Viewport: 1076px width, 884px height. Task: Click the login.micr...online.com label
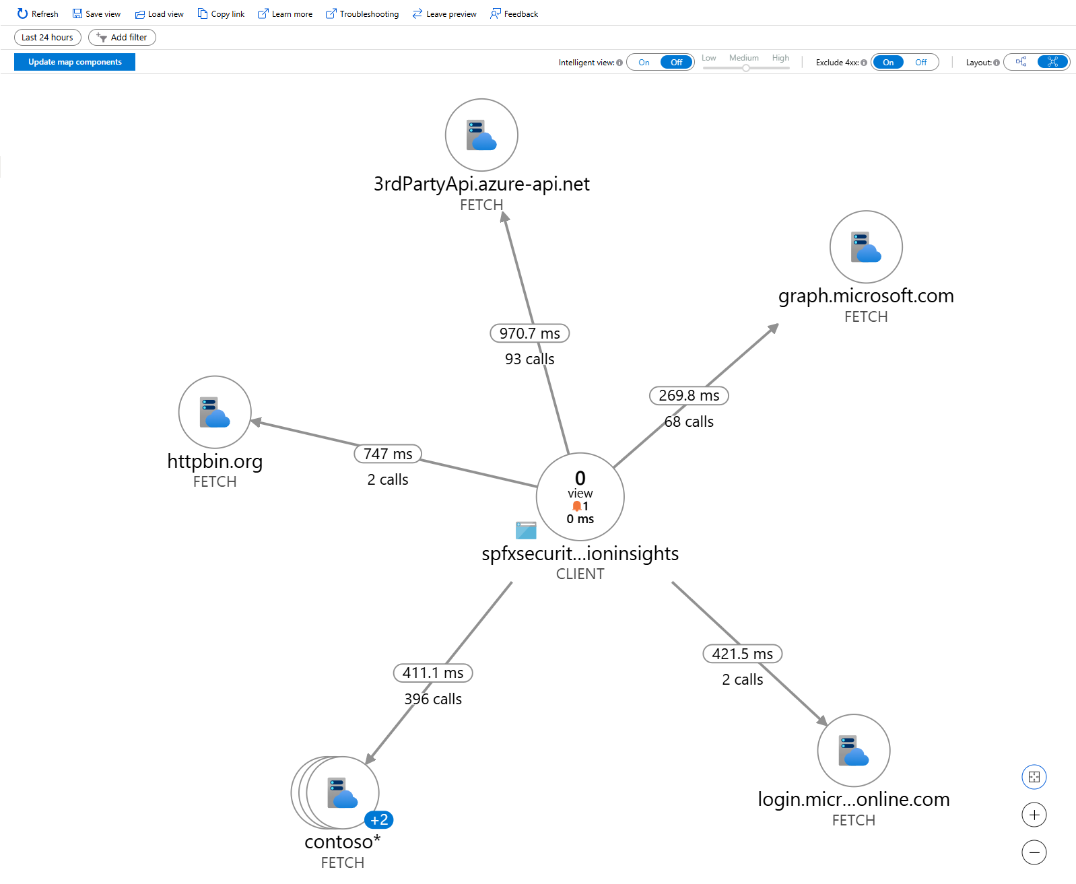click(x=854, y=799)
